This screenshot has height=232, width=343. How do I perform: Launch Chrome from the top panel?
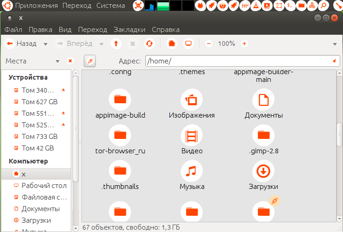click(223, 6)
